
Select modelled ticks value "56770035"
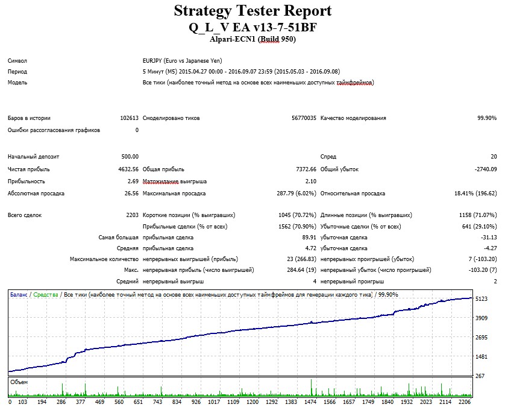(304, 118)
